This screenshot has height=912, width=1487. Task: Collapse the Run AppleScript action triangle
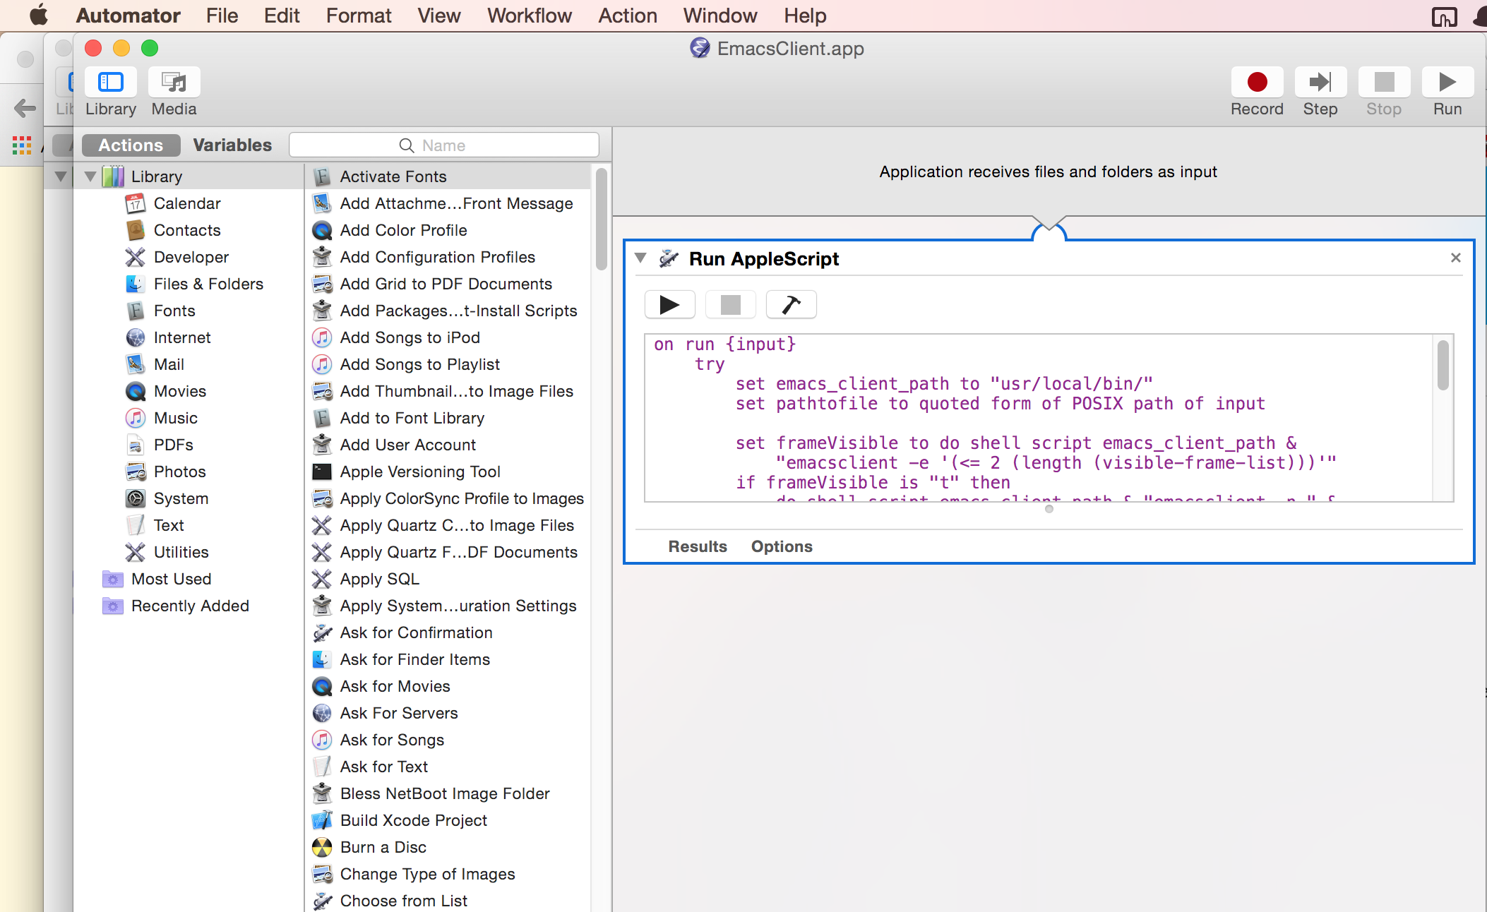[x=640, y=258]
